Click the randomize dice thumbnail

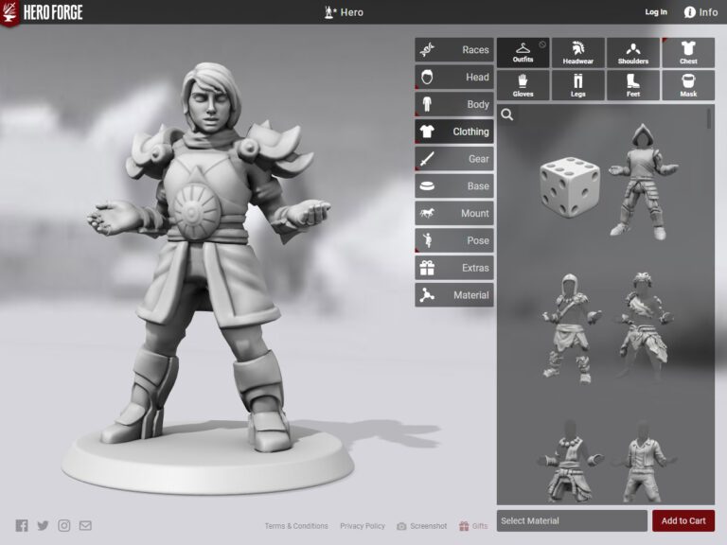click(x=570, y=186)
